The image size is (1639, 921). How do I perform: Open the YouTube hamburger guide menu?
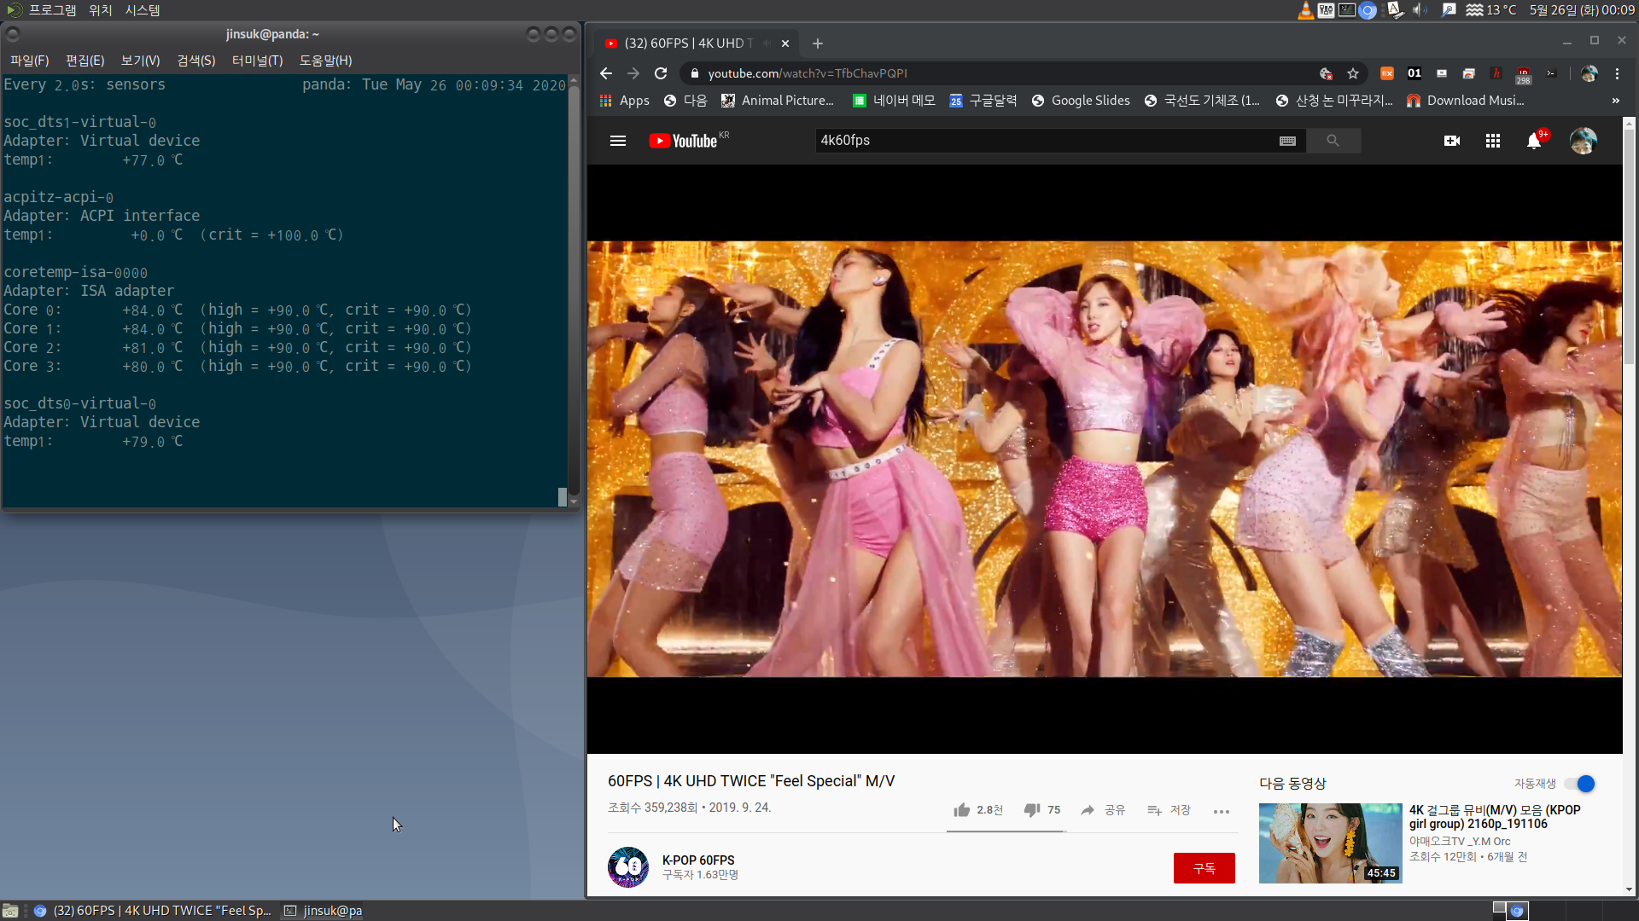tap(618, 141)
